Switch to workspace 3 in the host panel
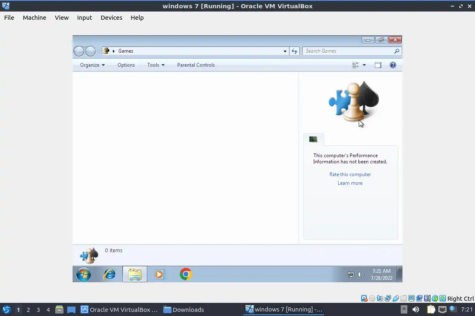This screenshot has height=316, width=475. pyautogui.click(x=38, y=310)
